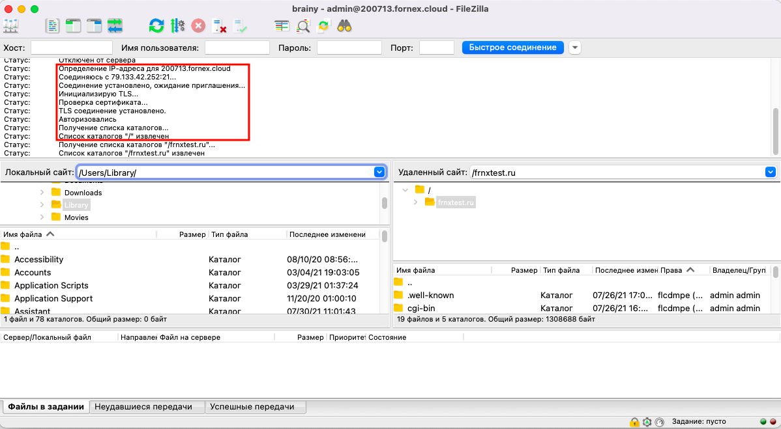Image resolution: width=781 pixels, height=429 pixels.
Task: Open the transfer type gear icon
Action: (x=647, y=422)
